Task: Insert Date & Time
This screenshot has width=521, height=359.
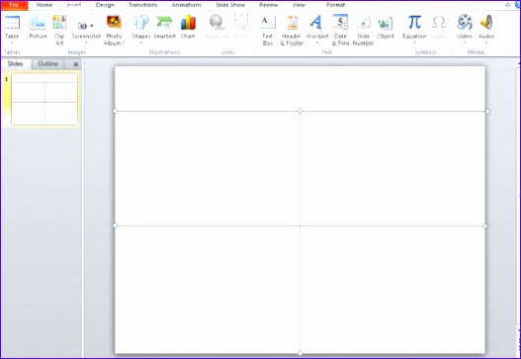Action: pyautogui.click(x=340, y=30)
